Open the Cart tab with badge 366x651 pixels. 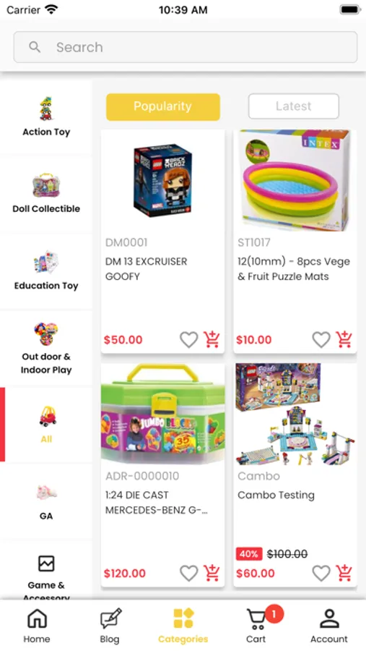coord(256,626)
